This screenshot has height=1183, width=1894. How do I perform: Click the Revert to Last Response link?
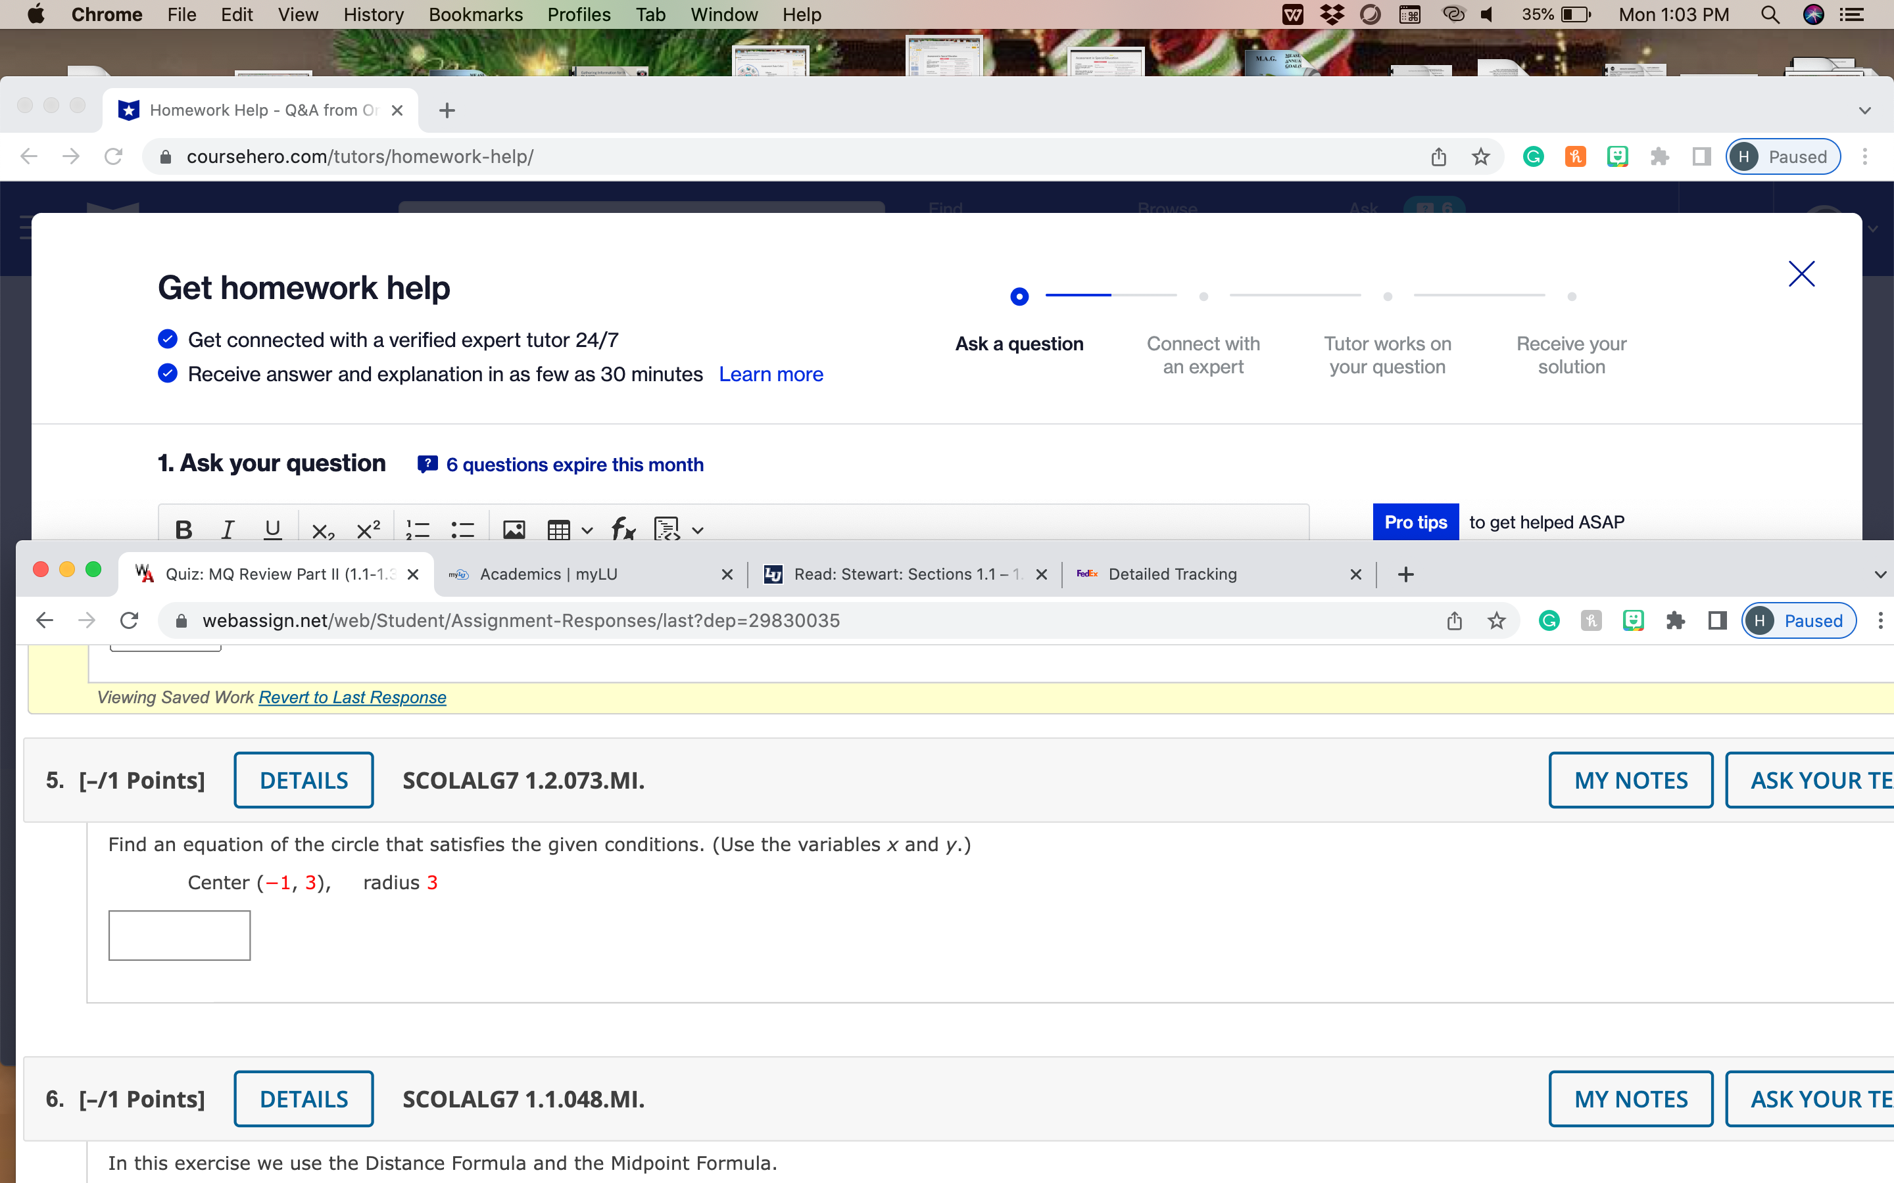click(351, 697)
